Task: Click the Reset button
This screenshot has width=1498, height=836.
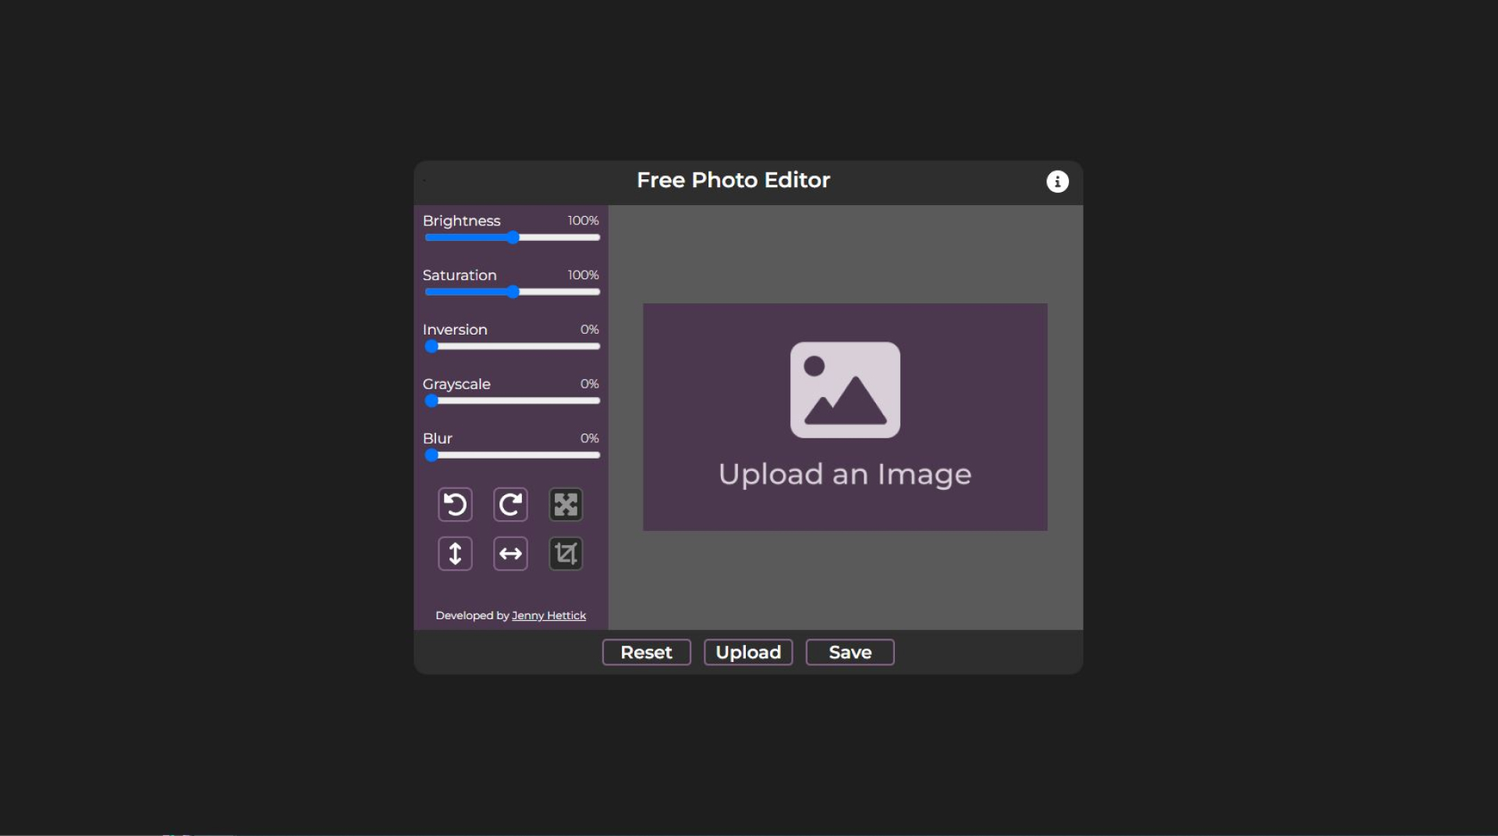Action: (x=645, y=652)
